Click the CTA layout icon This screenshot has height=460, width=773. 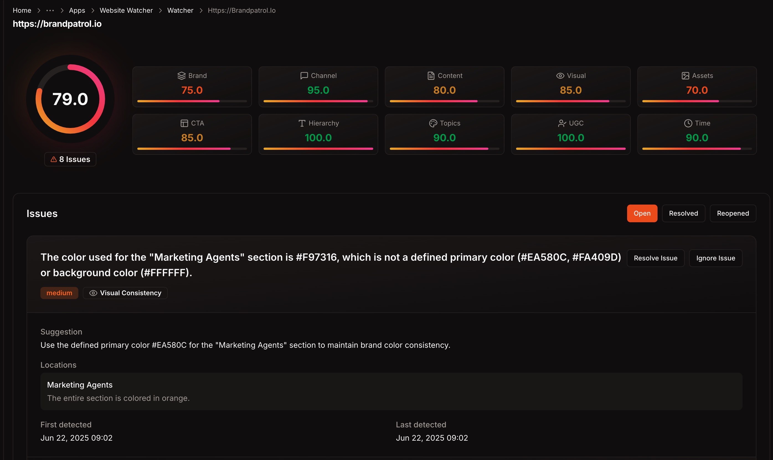tap(184, 123)
